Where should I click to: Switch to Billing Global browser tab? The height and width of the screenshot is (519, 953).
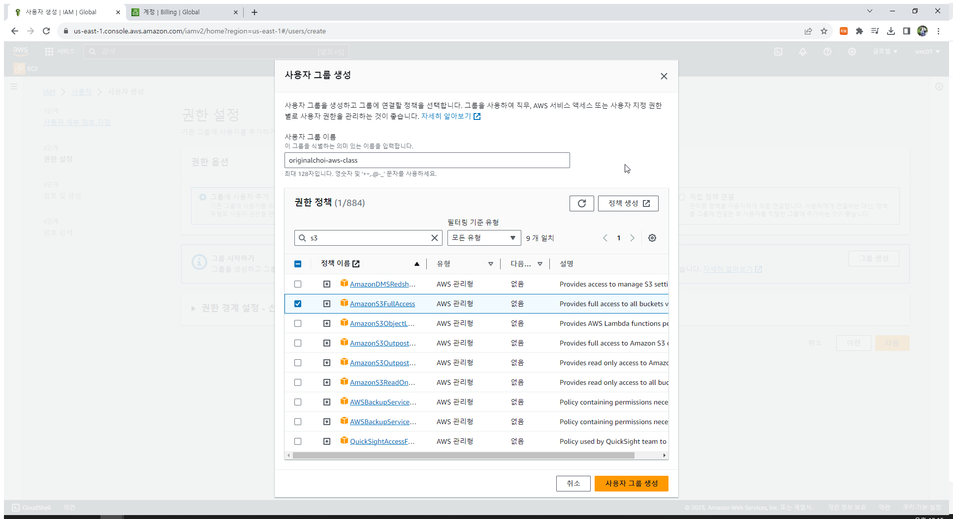[185, 12]
